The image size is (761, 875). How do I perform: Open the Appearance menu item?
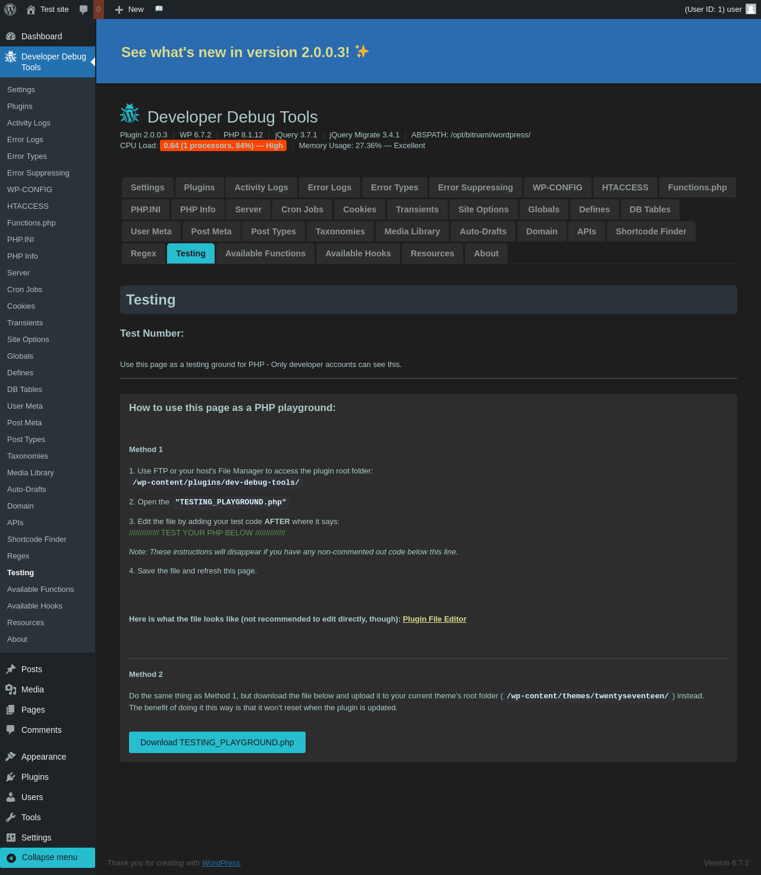(48, 757)
